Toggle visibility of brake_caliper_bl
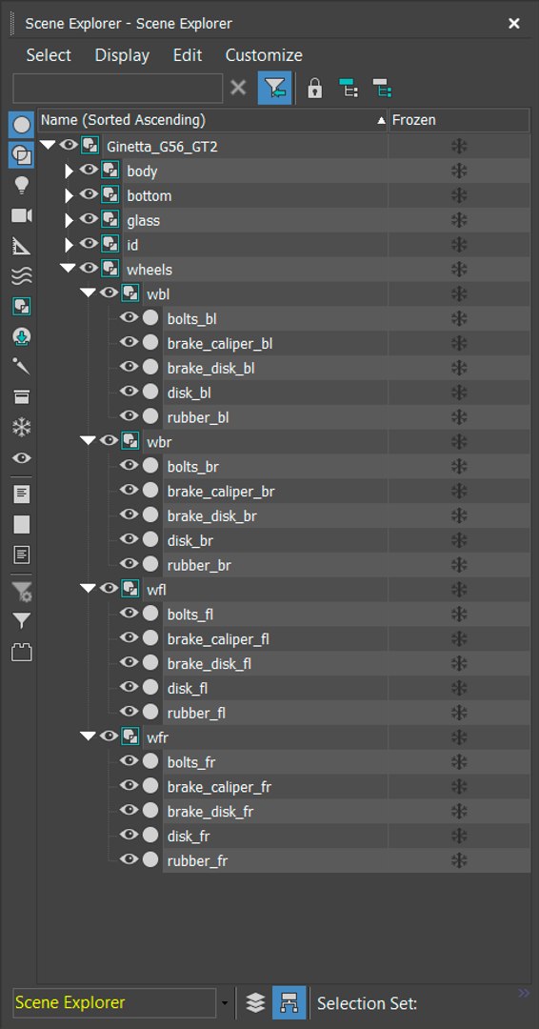This screenshot has height=1029, width=539. (130, 342)
